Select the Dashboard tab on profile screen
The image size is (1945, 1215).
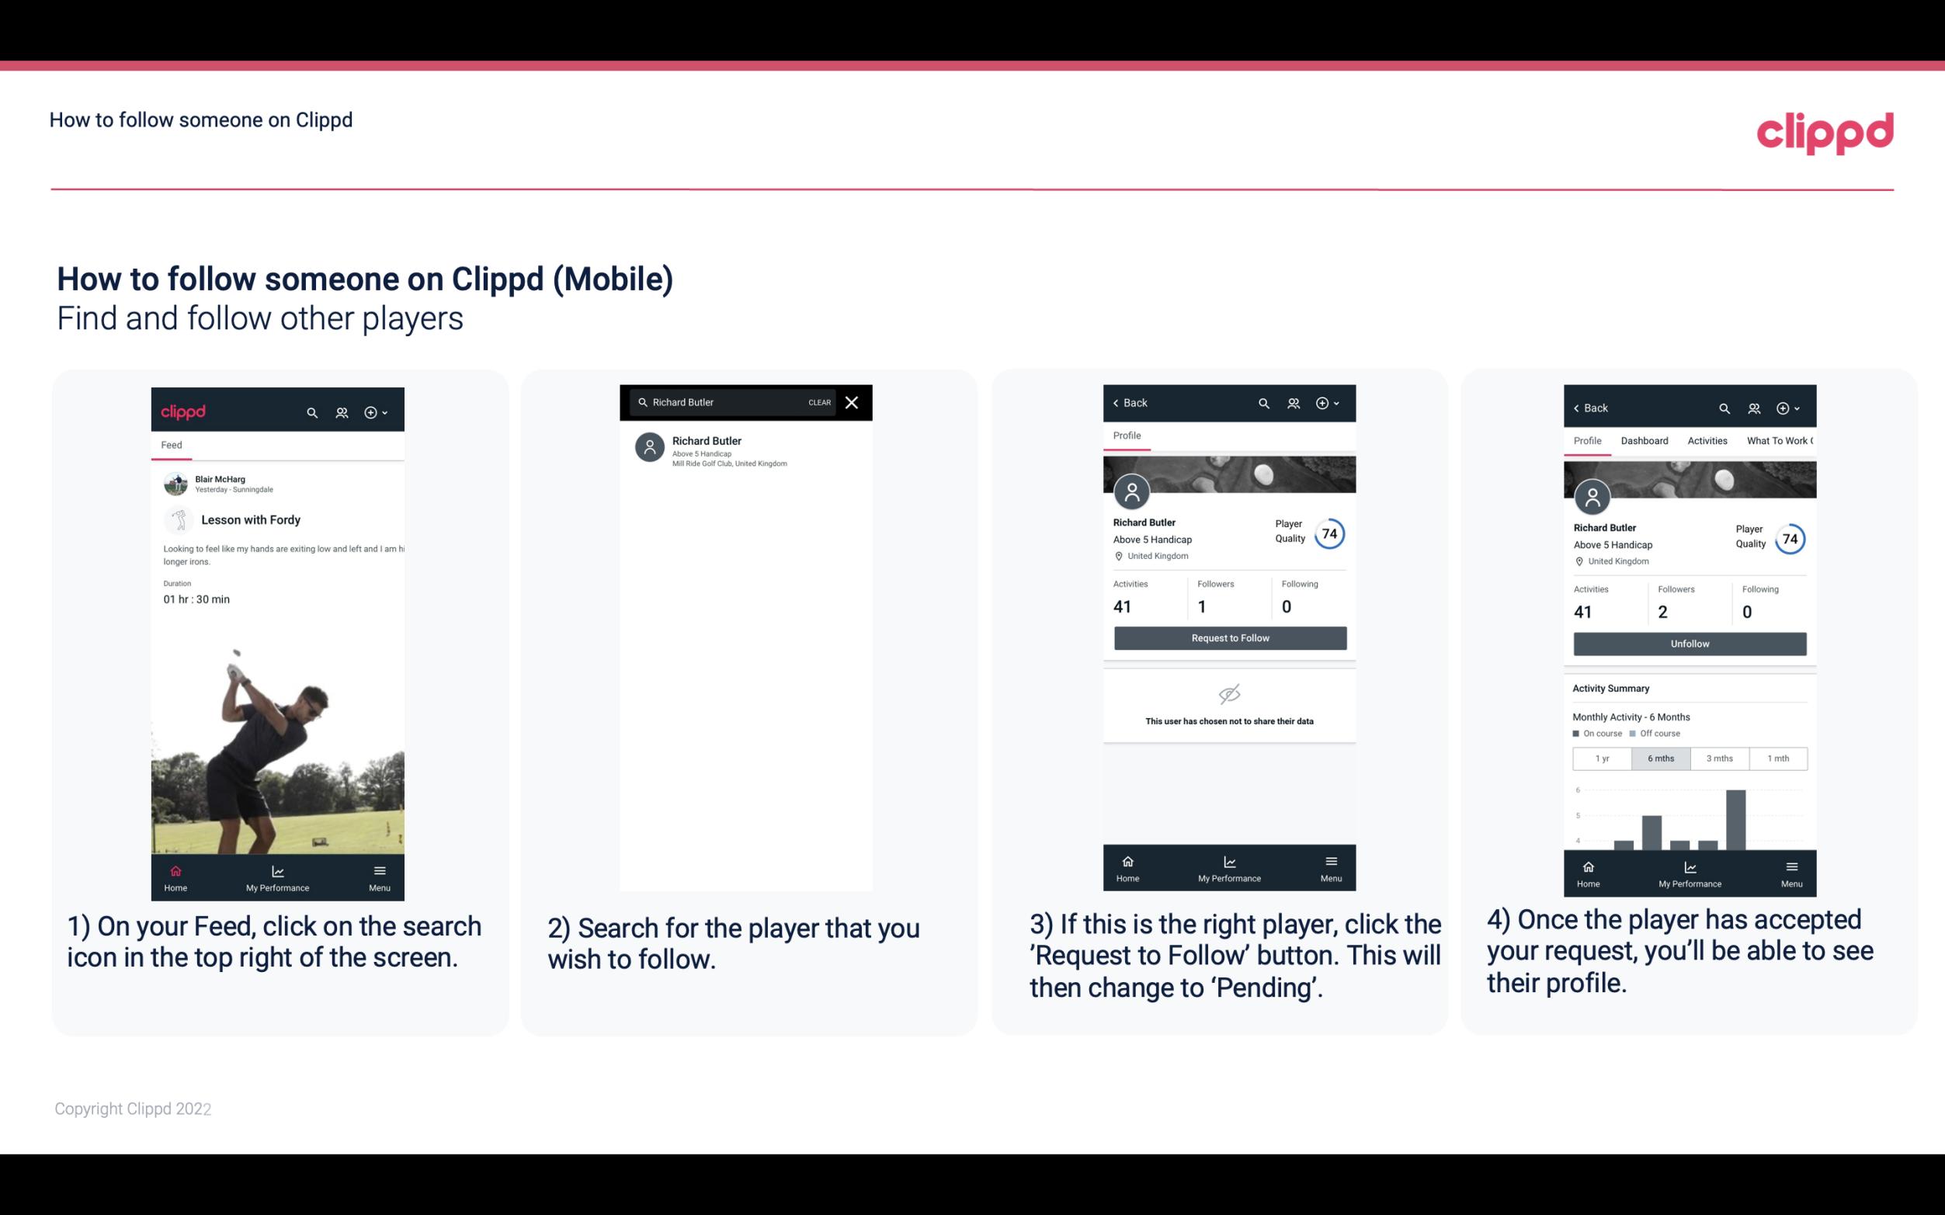(1645, 441)
